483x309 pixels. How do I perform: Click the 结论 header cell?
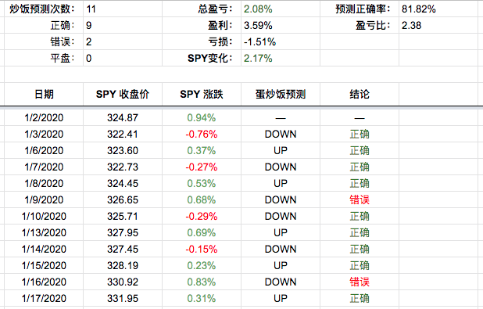coord(360,94)
